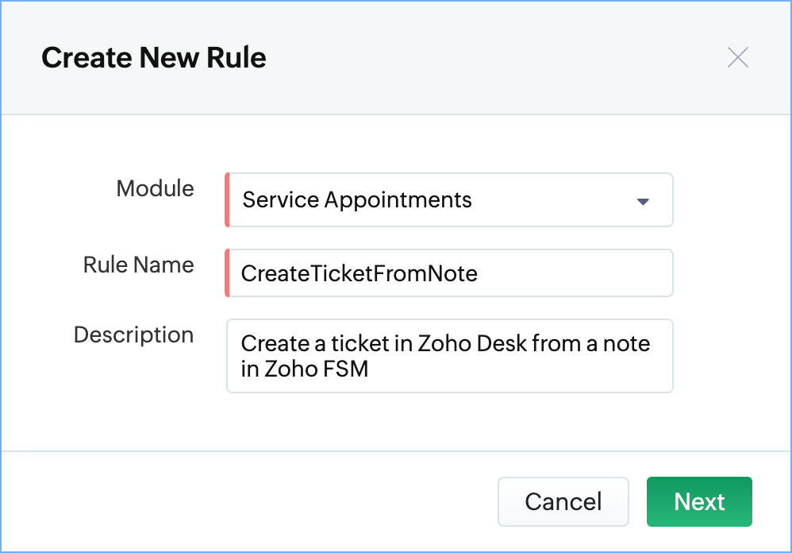Click the Create New Rule heading
The image size is (792, 553).
[x=154, y=58]
